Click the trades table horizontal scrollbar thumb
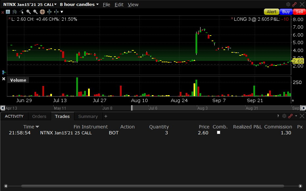Image resolution: width=306 pixels, height=191 pixels. click(153, 186)
